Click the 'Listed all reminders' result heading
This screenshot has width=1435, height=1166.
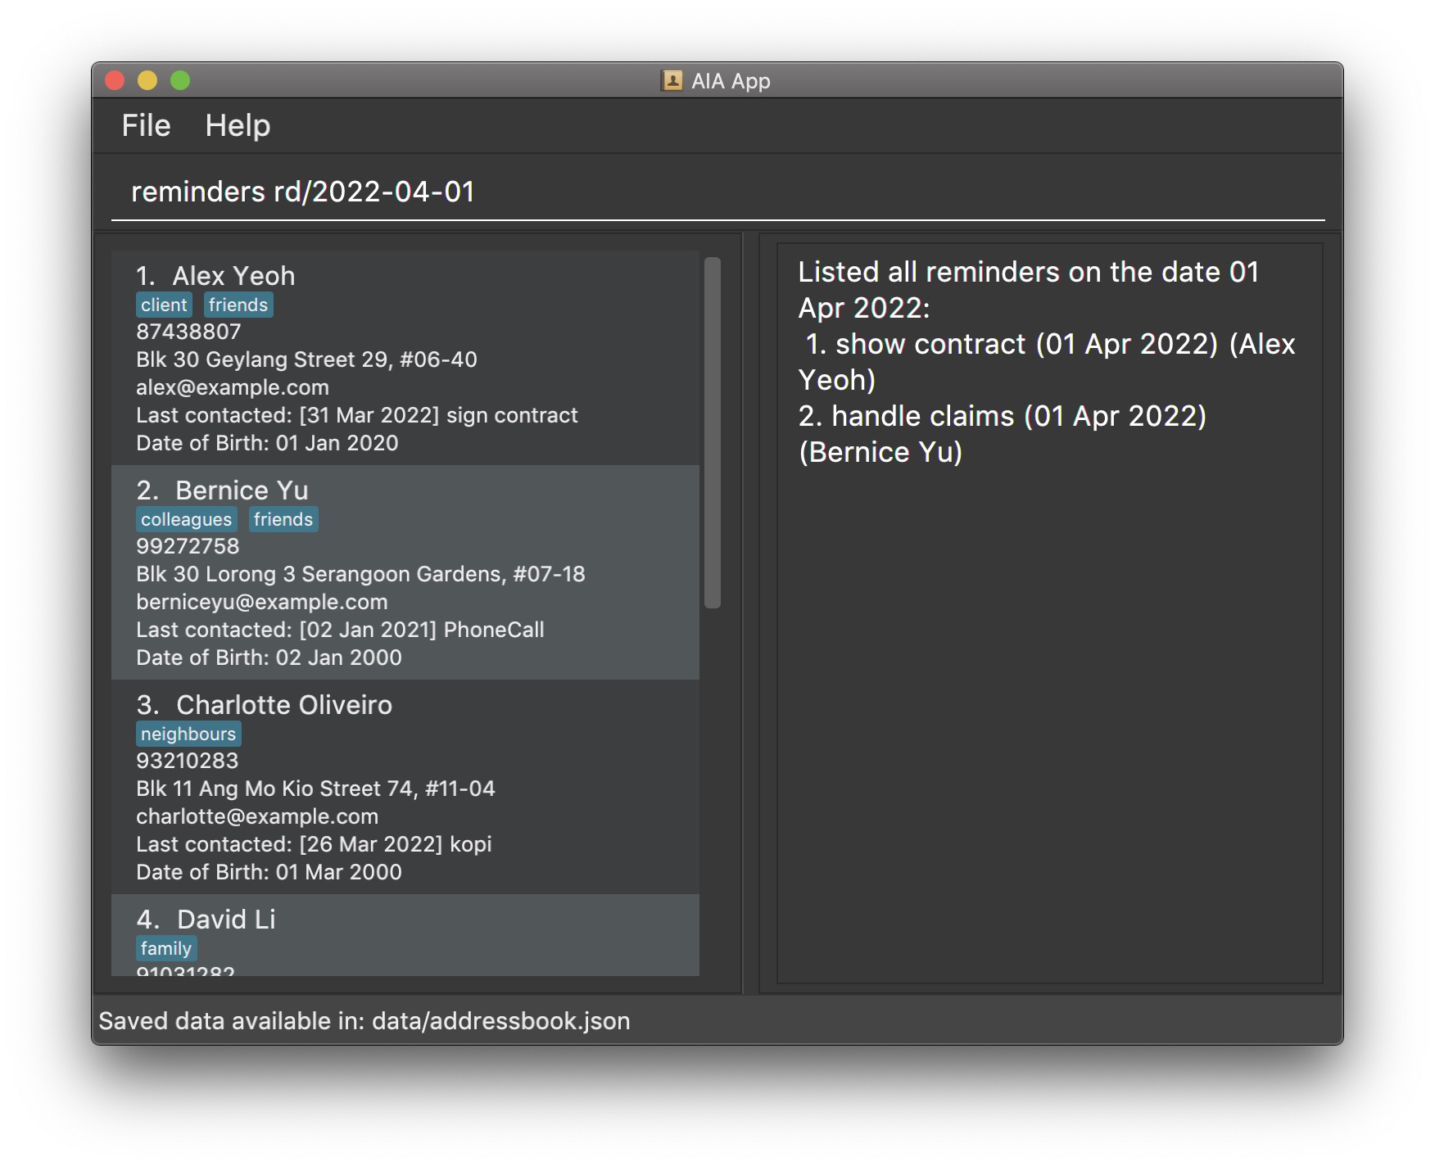(x=1029, y=290)
